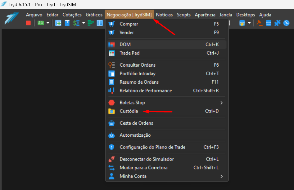The height and width of the screenshot is (190, 294).
Task: Expand the Boletas Stop submenu
Action: pos(167,103)
